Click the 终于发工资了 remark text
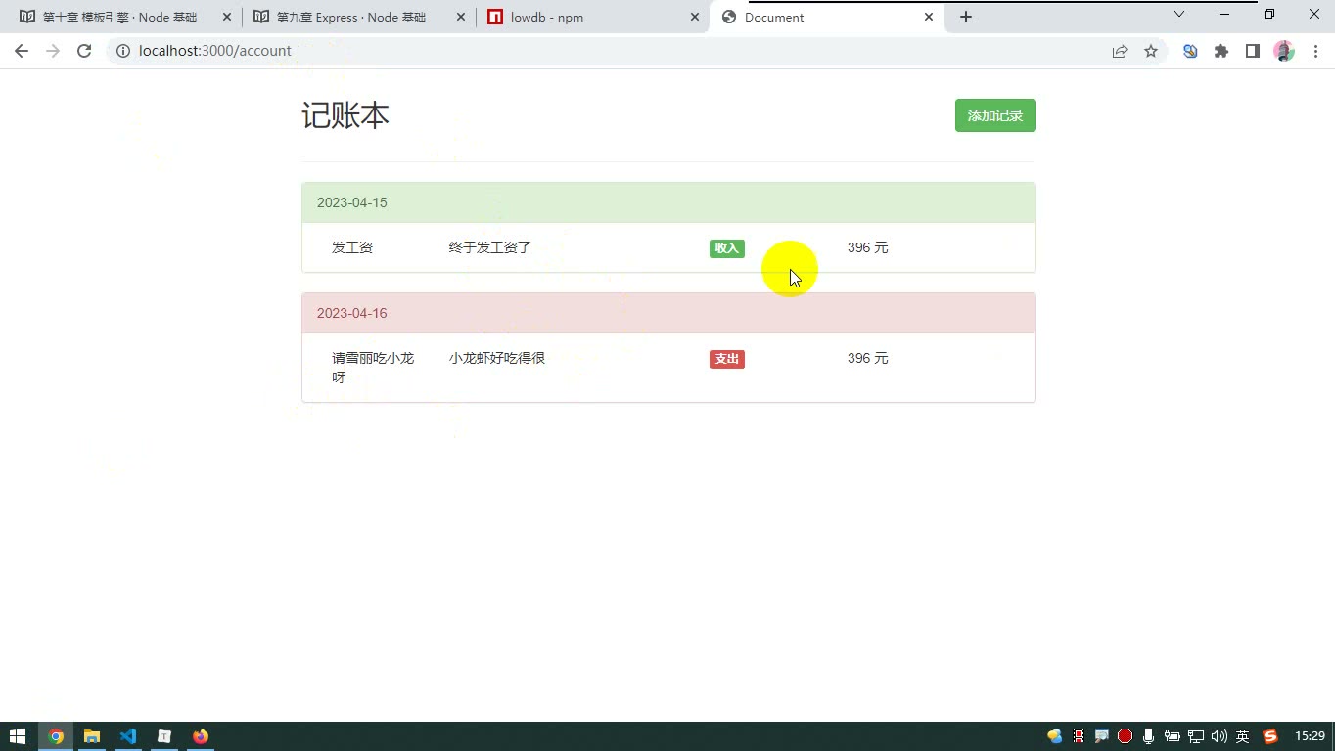Image resolution: width=1335 pixels, height=751 pixels. click(x=490, y=247)
